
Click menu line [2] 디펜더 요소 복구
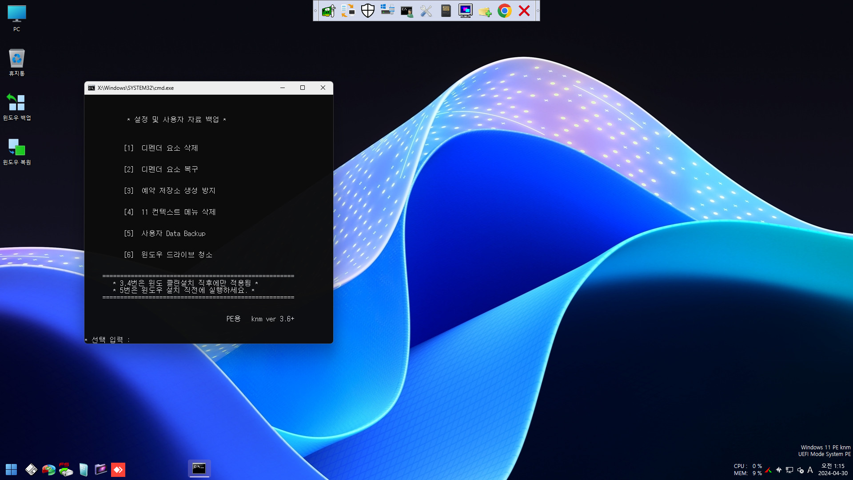click(x=161, y=169)
